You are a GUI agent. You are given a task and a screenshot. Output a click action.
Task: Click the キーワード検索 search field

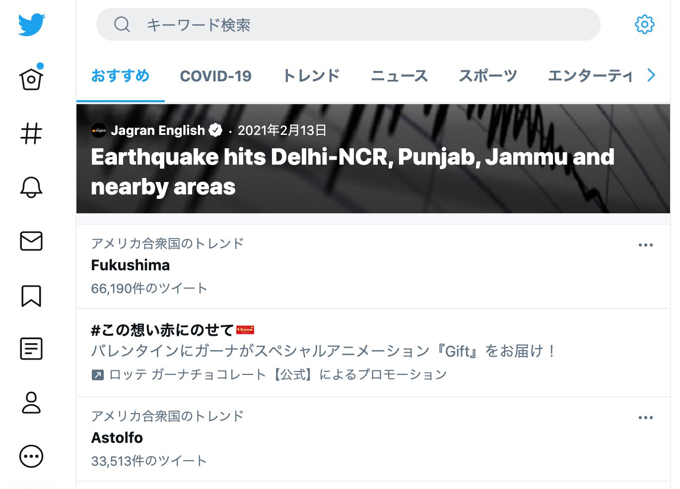pyautogui.click(x=348, y=24)
